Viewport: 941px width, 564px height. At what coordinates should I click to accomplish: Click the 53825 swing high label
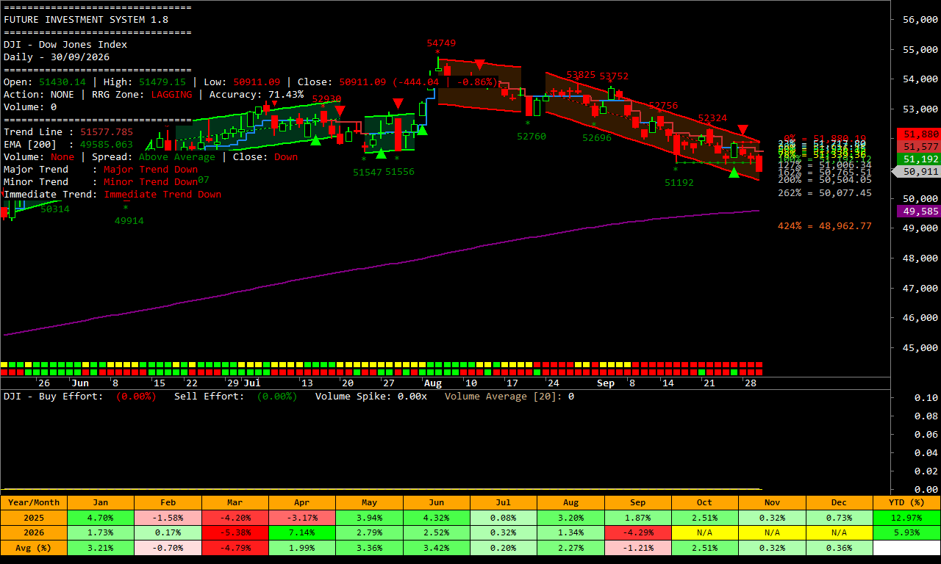tap(582, 75)
